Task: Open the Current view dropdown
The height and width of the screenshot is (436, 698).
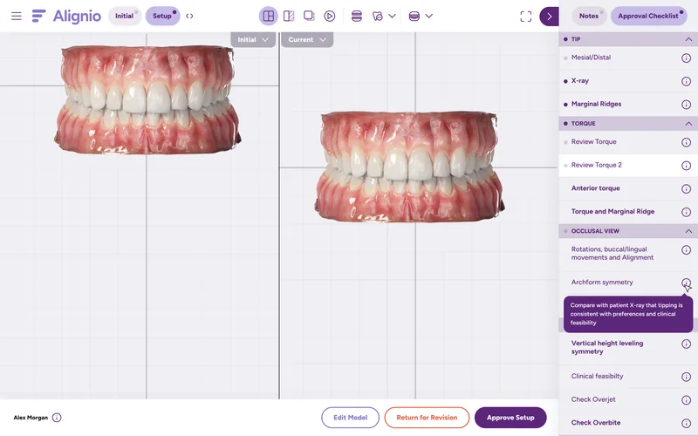Action: (307, 39)
